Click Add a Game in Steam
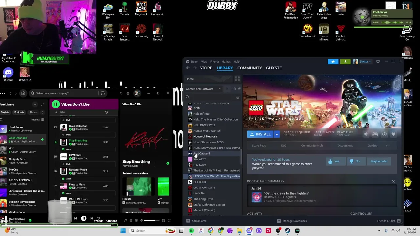This screenshot has height=236, width=420. [197, 221]
